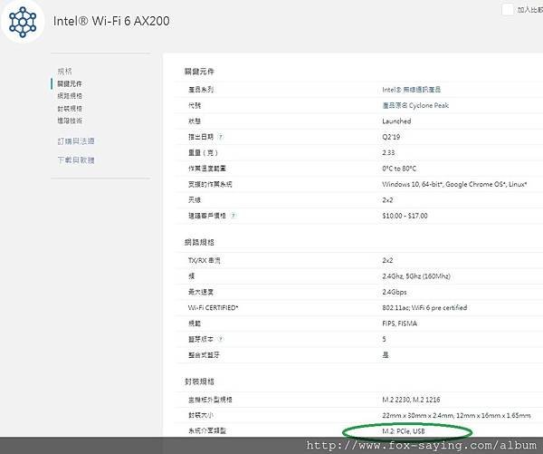Click the '2.4Gbps' max speed value
This screenshot has height=454, width=543.
(395, 292)
